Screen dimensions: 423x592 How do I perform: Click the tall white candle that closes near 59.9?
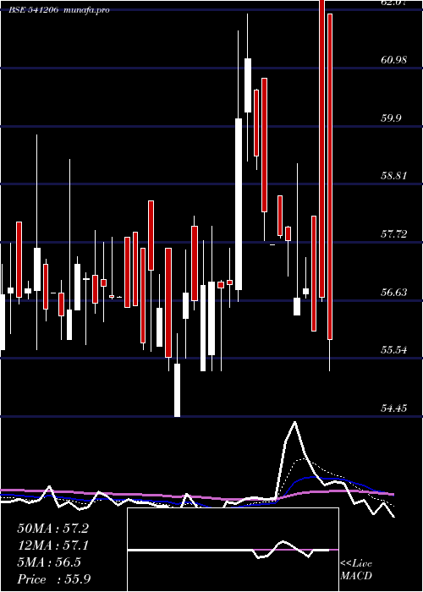pyautogui.click(x=239, y=205)
